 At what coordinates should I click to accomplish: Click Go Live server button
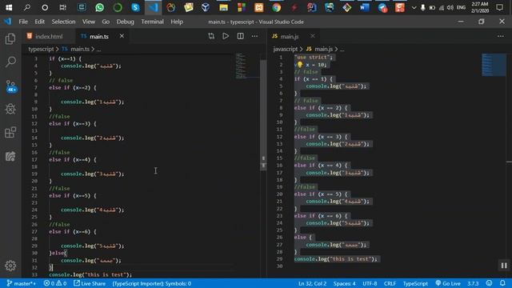tap(448, 283)
